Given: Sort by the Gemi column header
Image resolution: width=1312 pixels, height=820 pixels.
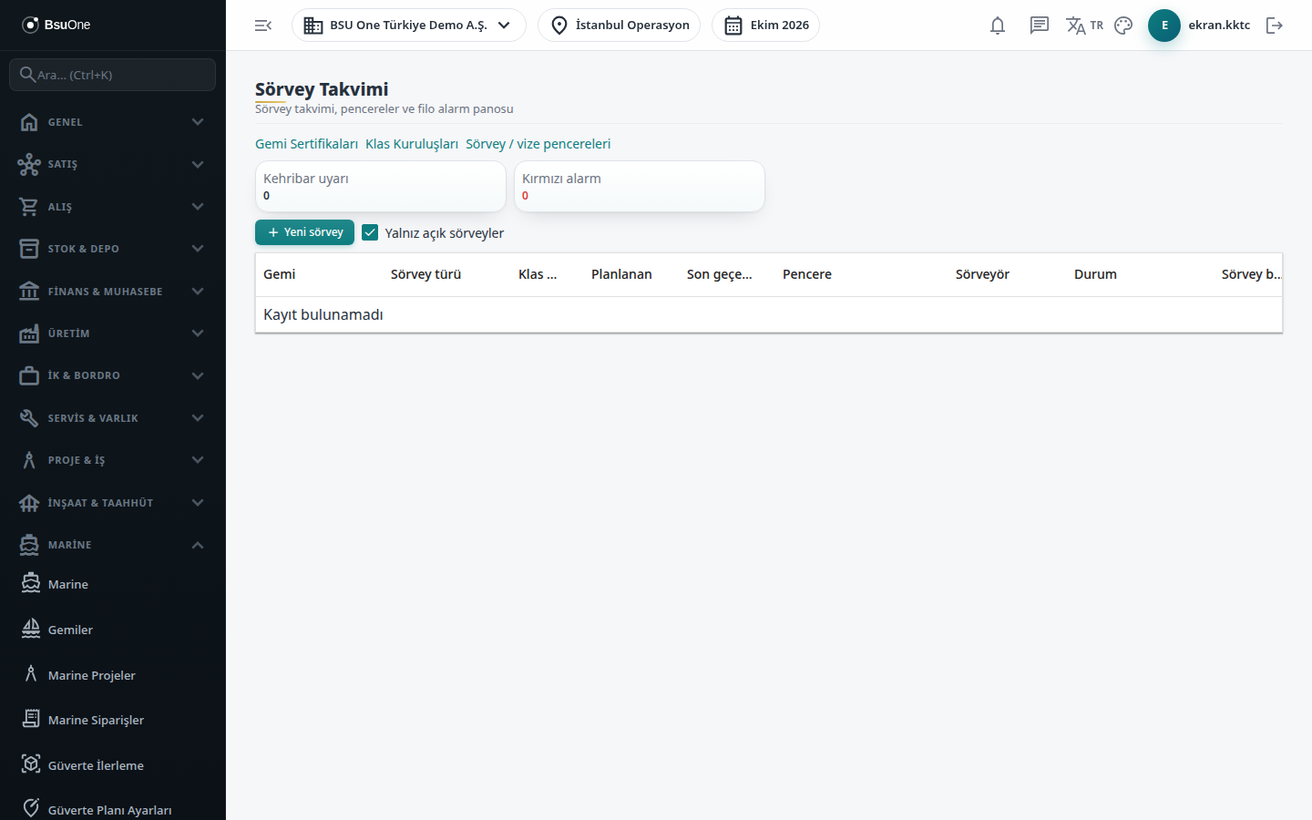Looking at the screenshot, I should pos(280,274).
